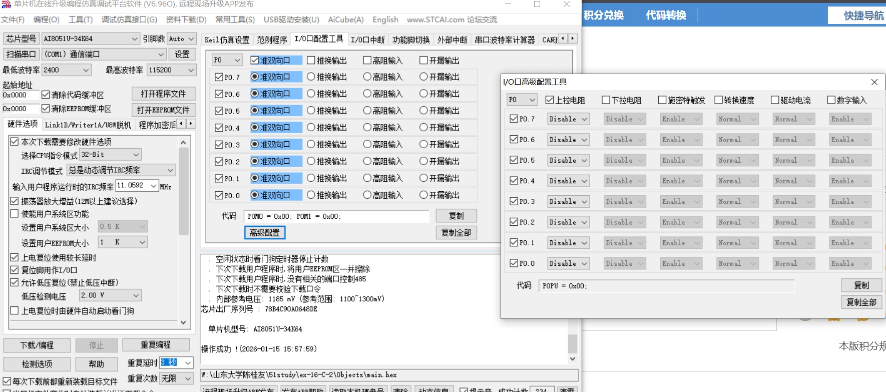The image size is (886, 392).
Task: Select 开漏输出 radio for P0.0
Action: (x=423, y=195)
